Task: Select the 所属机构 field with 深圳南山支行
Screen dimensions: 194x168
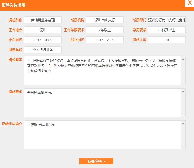Action: pos(105,20)
